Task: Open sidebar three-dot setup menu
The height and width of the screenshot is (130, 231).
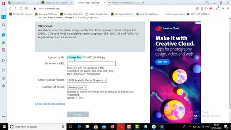Action: 4,116
